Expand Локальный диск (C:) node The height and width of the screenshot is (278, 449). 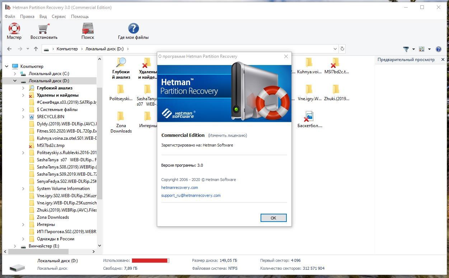click(x=15, y=74)
